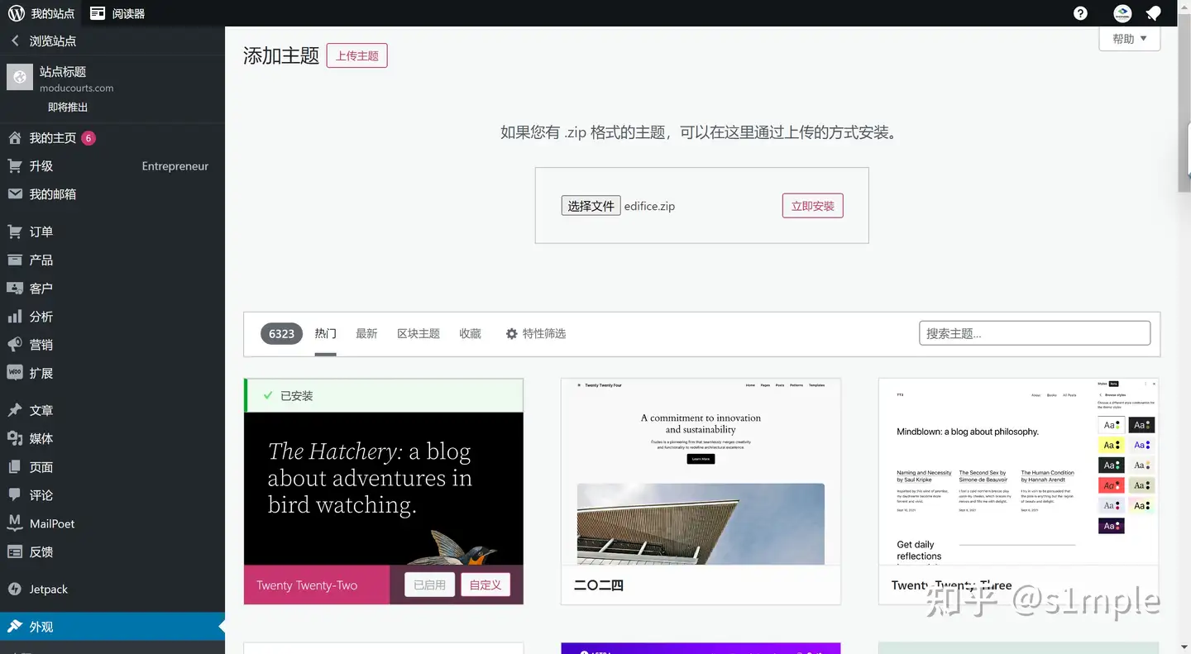1191x654 pixels.
Task: Open 产品 in the sidebar
Action: (112, 260)
